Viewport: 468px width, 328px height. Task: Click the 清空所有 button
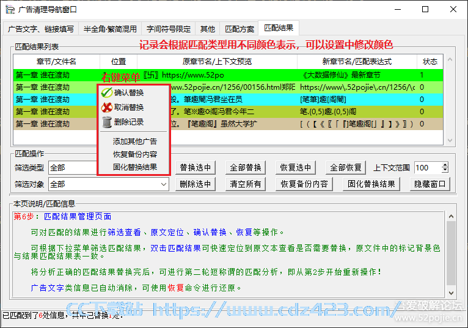coord(246,184)
